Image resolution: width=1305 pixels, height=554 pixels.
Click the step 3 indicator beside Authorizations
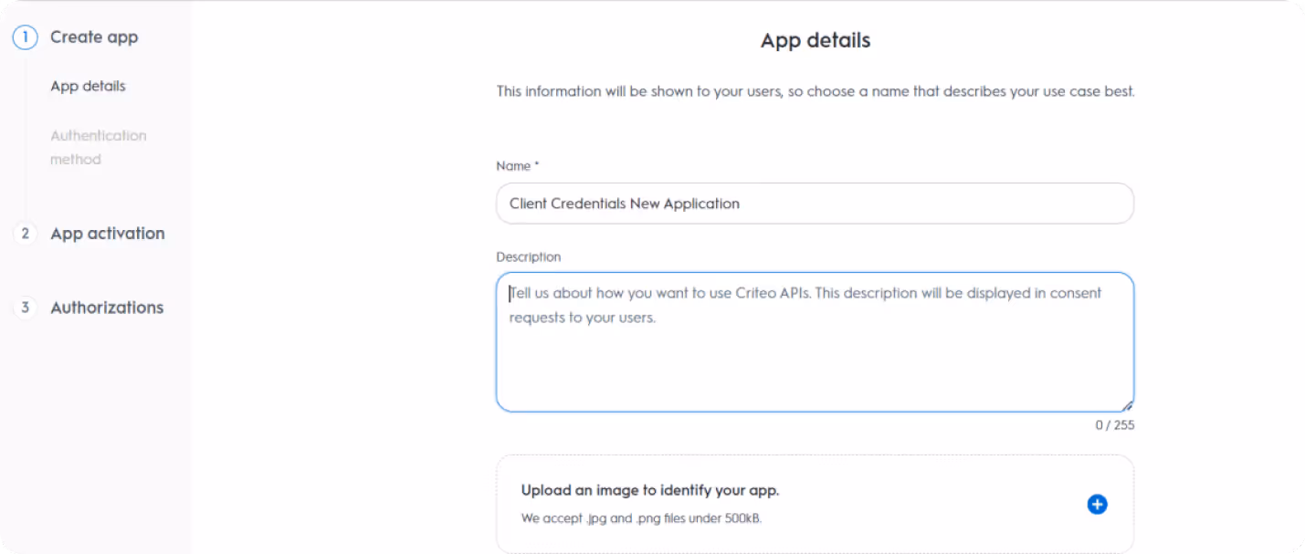click(25, 308)
